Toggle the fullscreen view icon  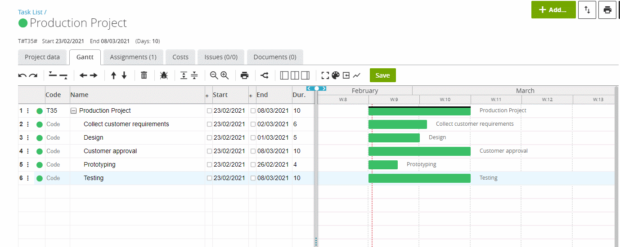tap(325, 75)
